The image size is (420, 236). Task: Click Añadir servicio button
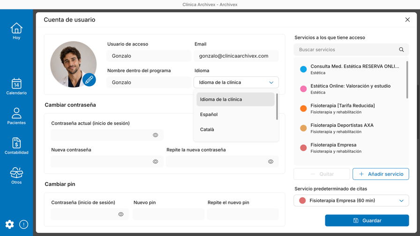pos(381,174)
